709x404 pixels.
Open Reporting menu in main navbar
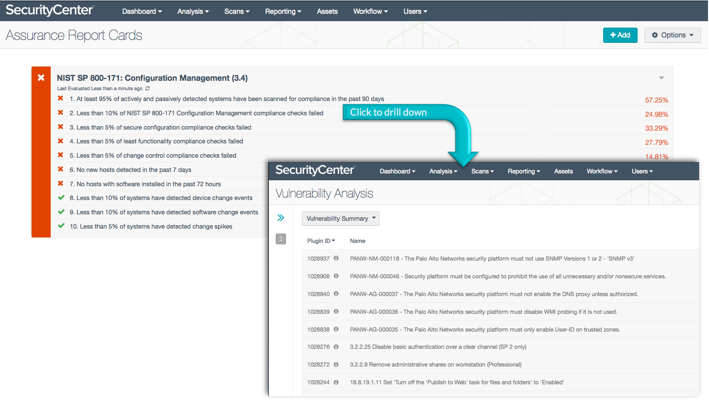283,11
